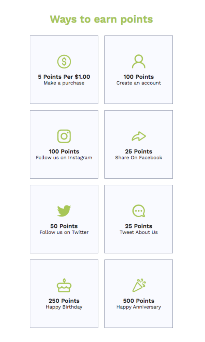Click the dollar coin purchase icon
205x342 pixels.
(x=64, y=62)
